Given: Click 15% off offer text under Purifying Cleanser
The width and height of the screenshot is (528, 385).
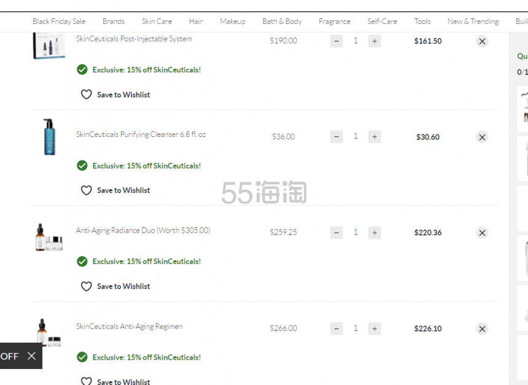Looking at the screenshot, I should pos(147,166).
